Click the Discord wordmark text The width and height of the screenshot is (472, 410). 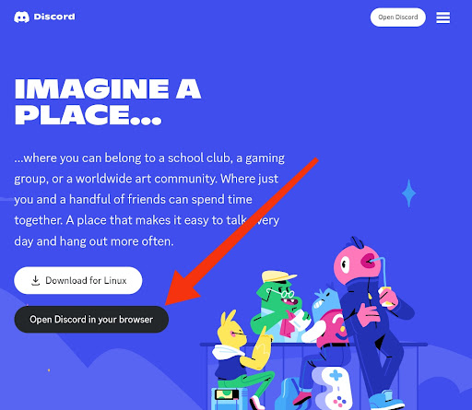coord(54,17)
